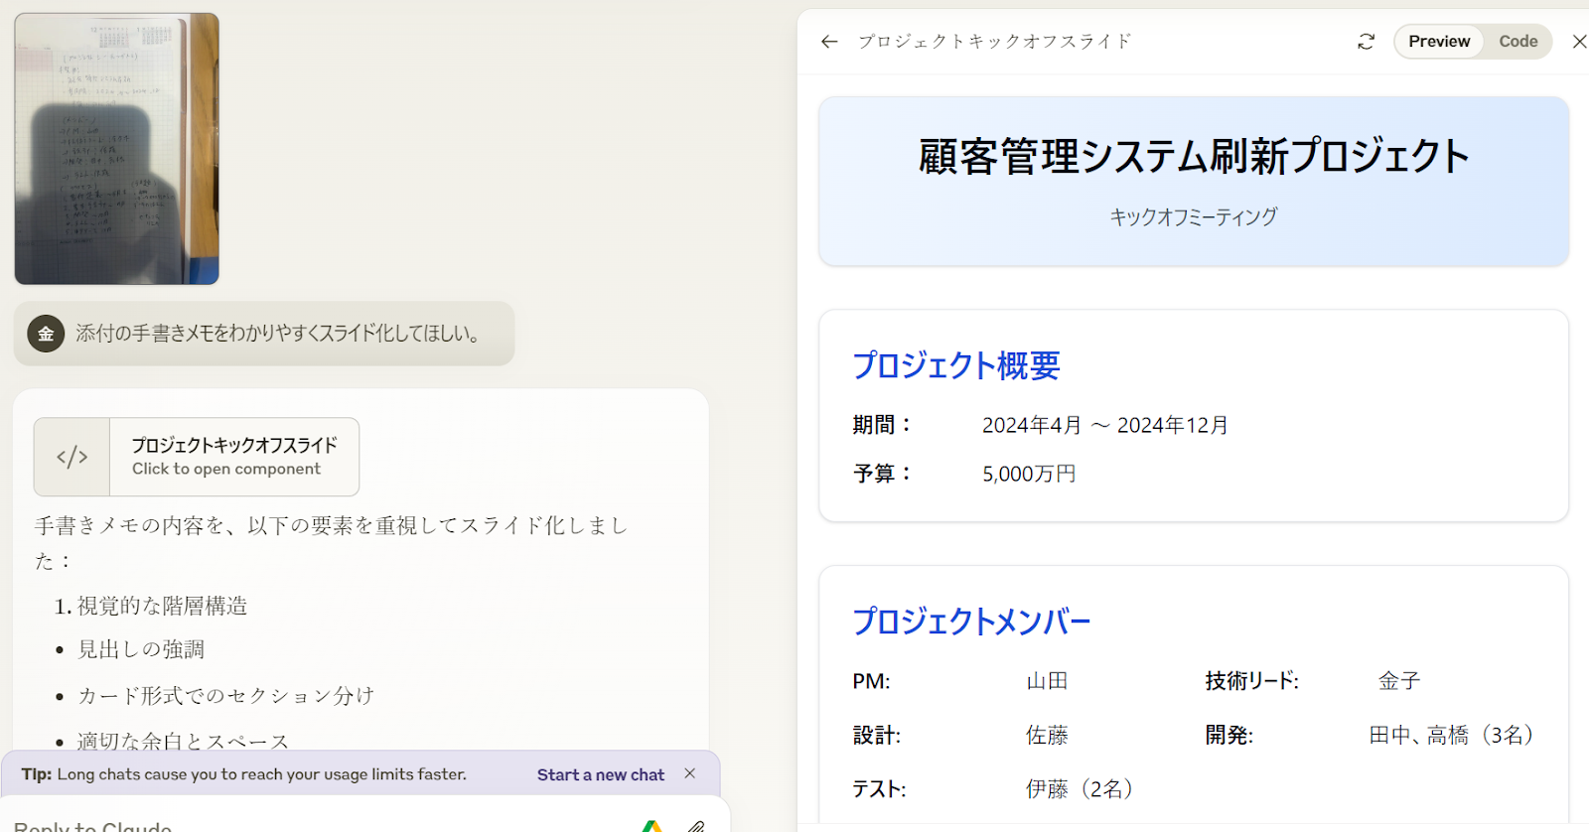The width and height of the screenshot is (1589, 832).
Task: Click the プロジェクトメンバー section heading
Action: (970, 622)
